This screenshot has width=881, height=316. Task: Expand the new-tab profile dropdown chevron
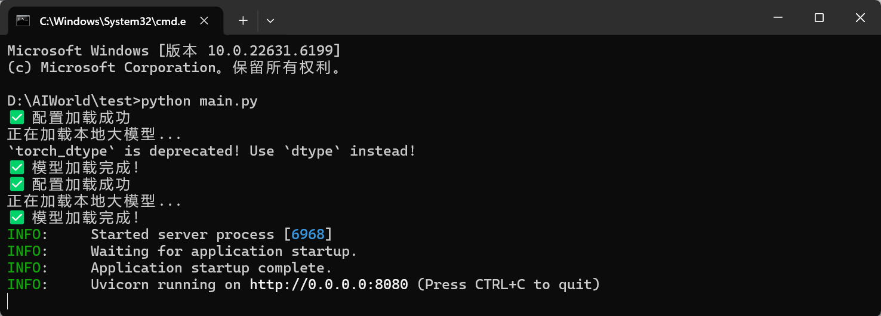[270, 21]
